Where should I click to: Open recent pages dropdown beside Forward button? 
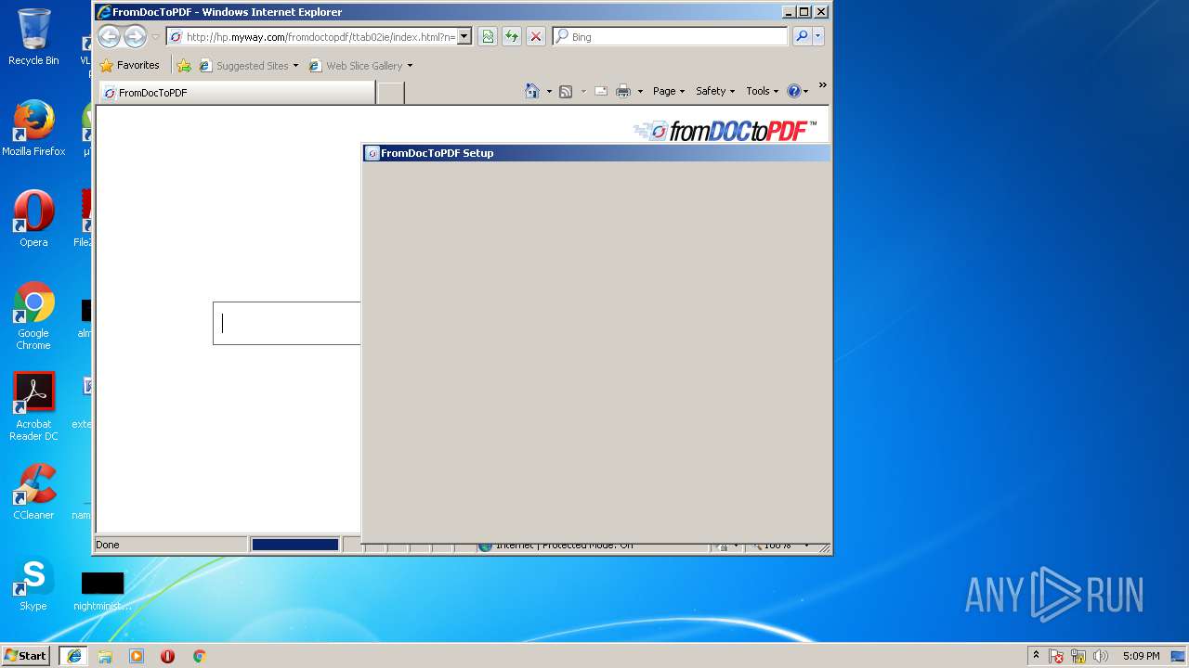pyautogui.click(x=155, y=37)
